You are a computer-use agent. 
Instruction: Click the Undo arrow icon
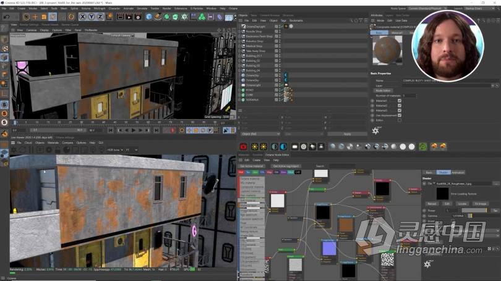click(7, 17)
